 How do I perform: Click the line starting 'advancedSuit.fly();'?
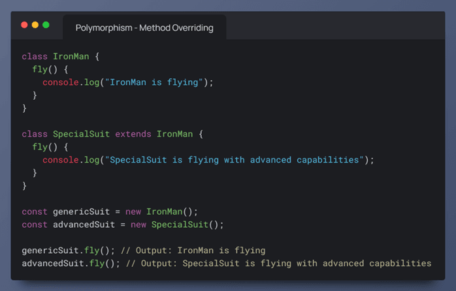click(227, 264)
